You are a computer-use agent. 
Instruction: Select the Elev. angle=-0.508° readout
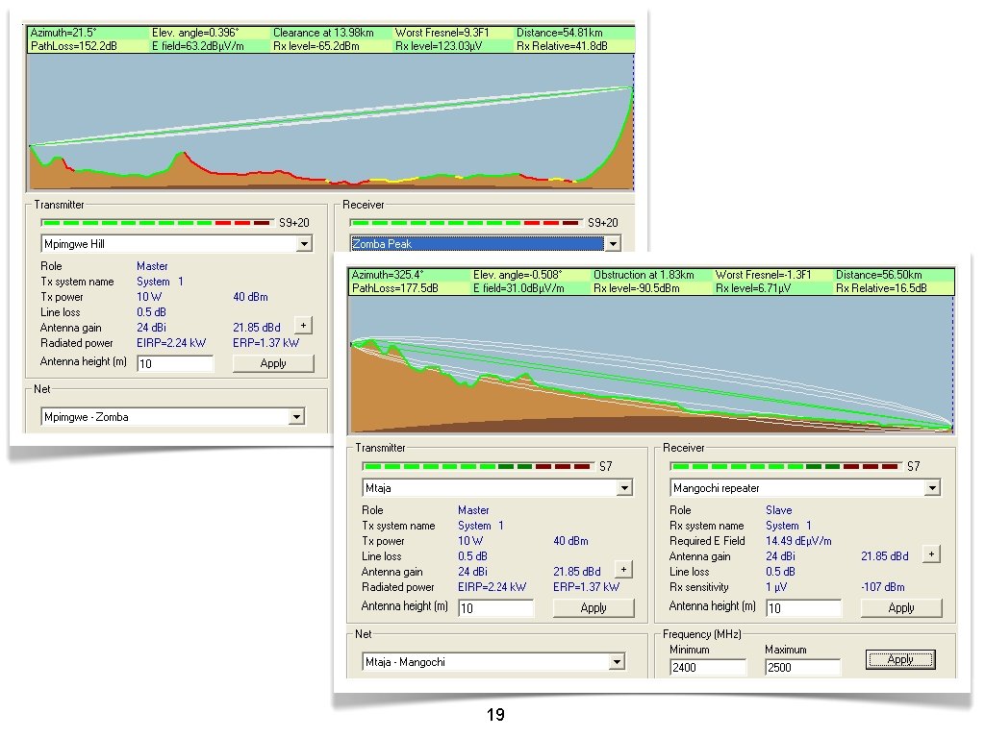[x=518, y=275]
